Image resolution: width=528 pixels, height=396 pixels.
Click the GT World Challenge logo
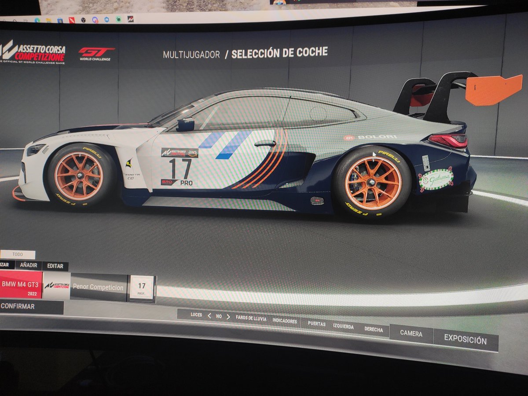click(96, 54)
